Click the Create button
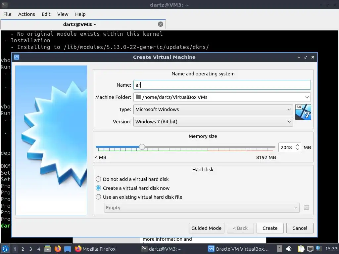 pyautogui.click(x=270, y=228)
